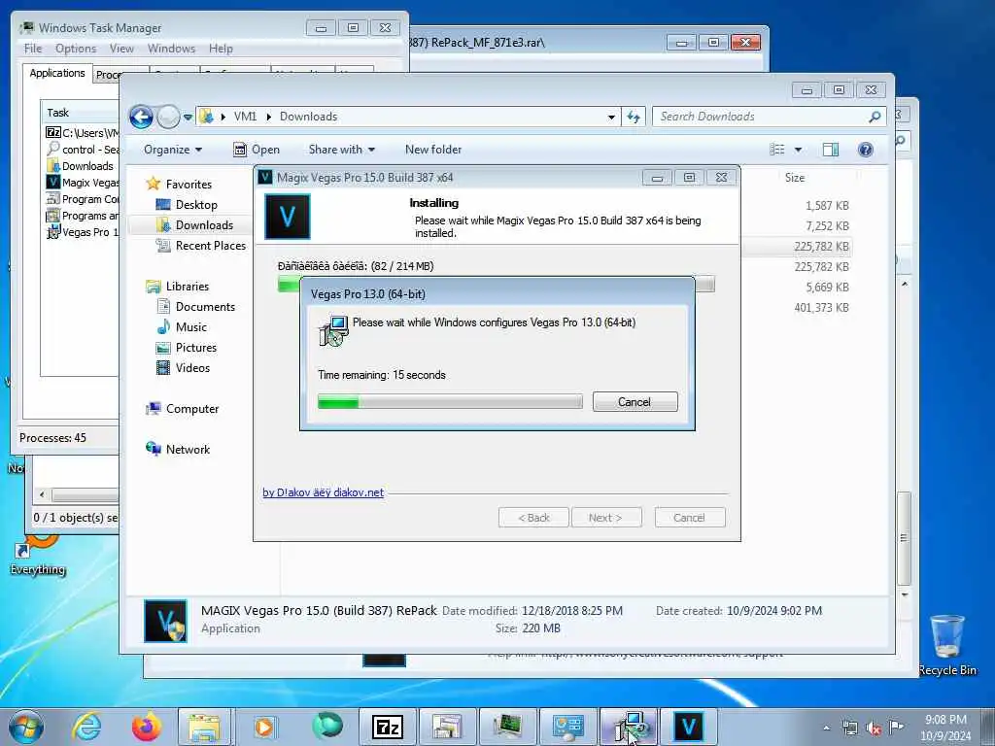Screen dimensions: 995x746
Task: Open Explorer help icon
Action: (x=866, y=150)
